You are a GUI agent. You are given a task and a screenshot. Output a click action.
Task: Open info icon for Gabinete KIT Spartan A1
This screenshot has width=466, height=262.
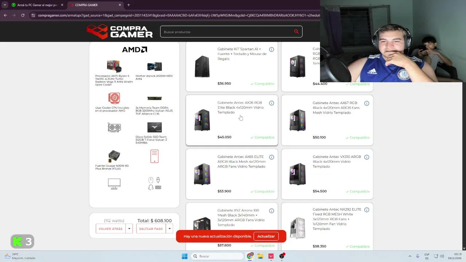(272, 49)
